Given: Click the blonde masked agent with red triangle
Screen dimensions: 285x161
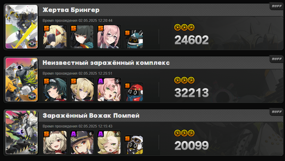Looking at the screenshot, I should (x=55, y=37).
